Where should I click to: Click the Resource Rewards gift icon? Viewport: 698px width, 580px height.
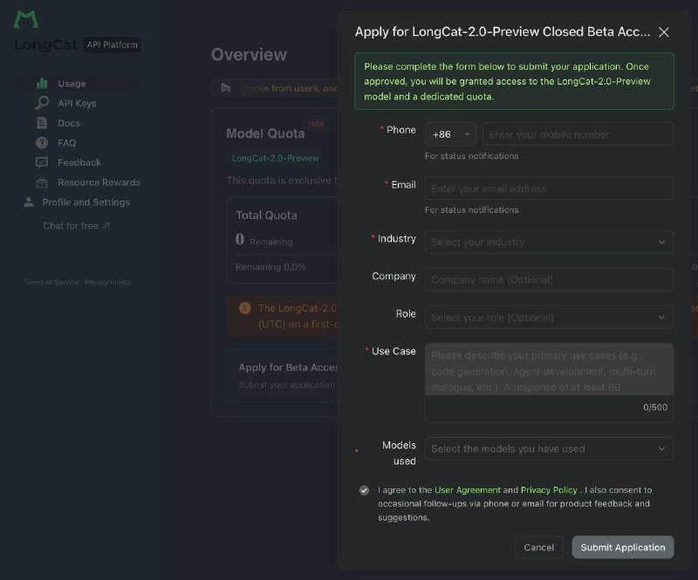42,182
